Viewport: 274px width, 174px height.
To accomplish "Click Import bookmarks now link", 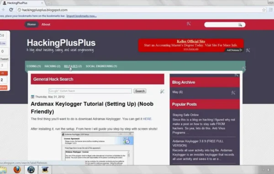I will click(81, 16).
